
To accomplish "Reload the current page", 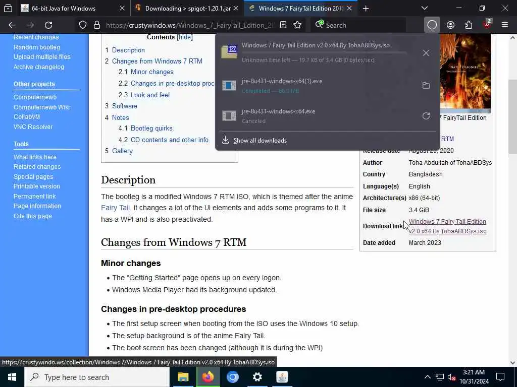I will (x=48, y=25).
